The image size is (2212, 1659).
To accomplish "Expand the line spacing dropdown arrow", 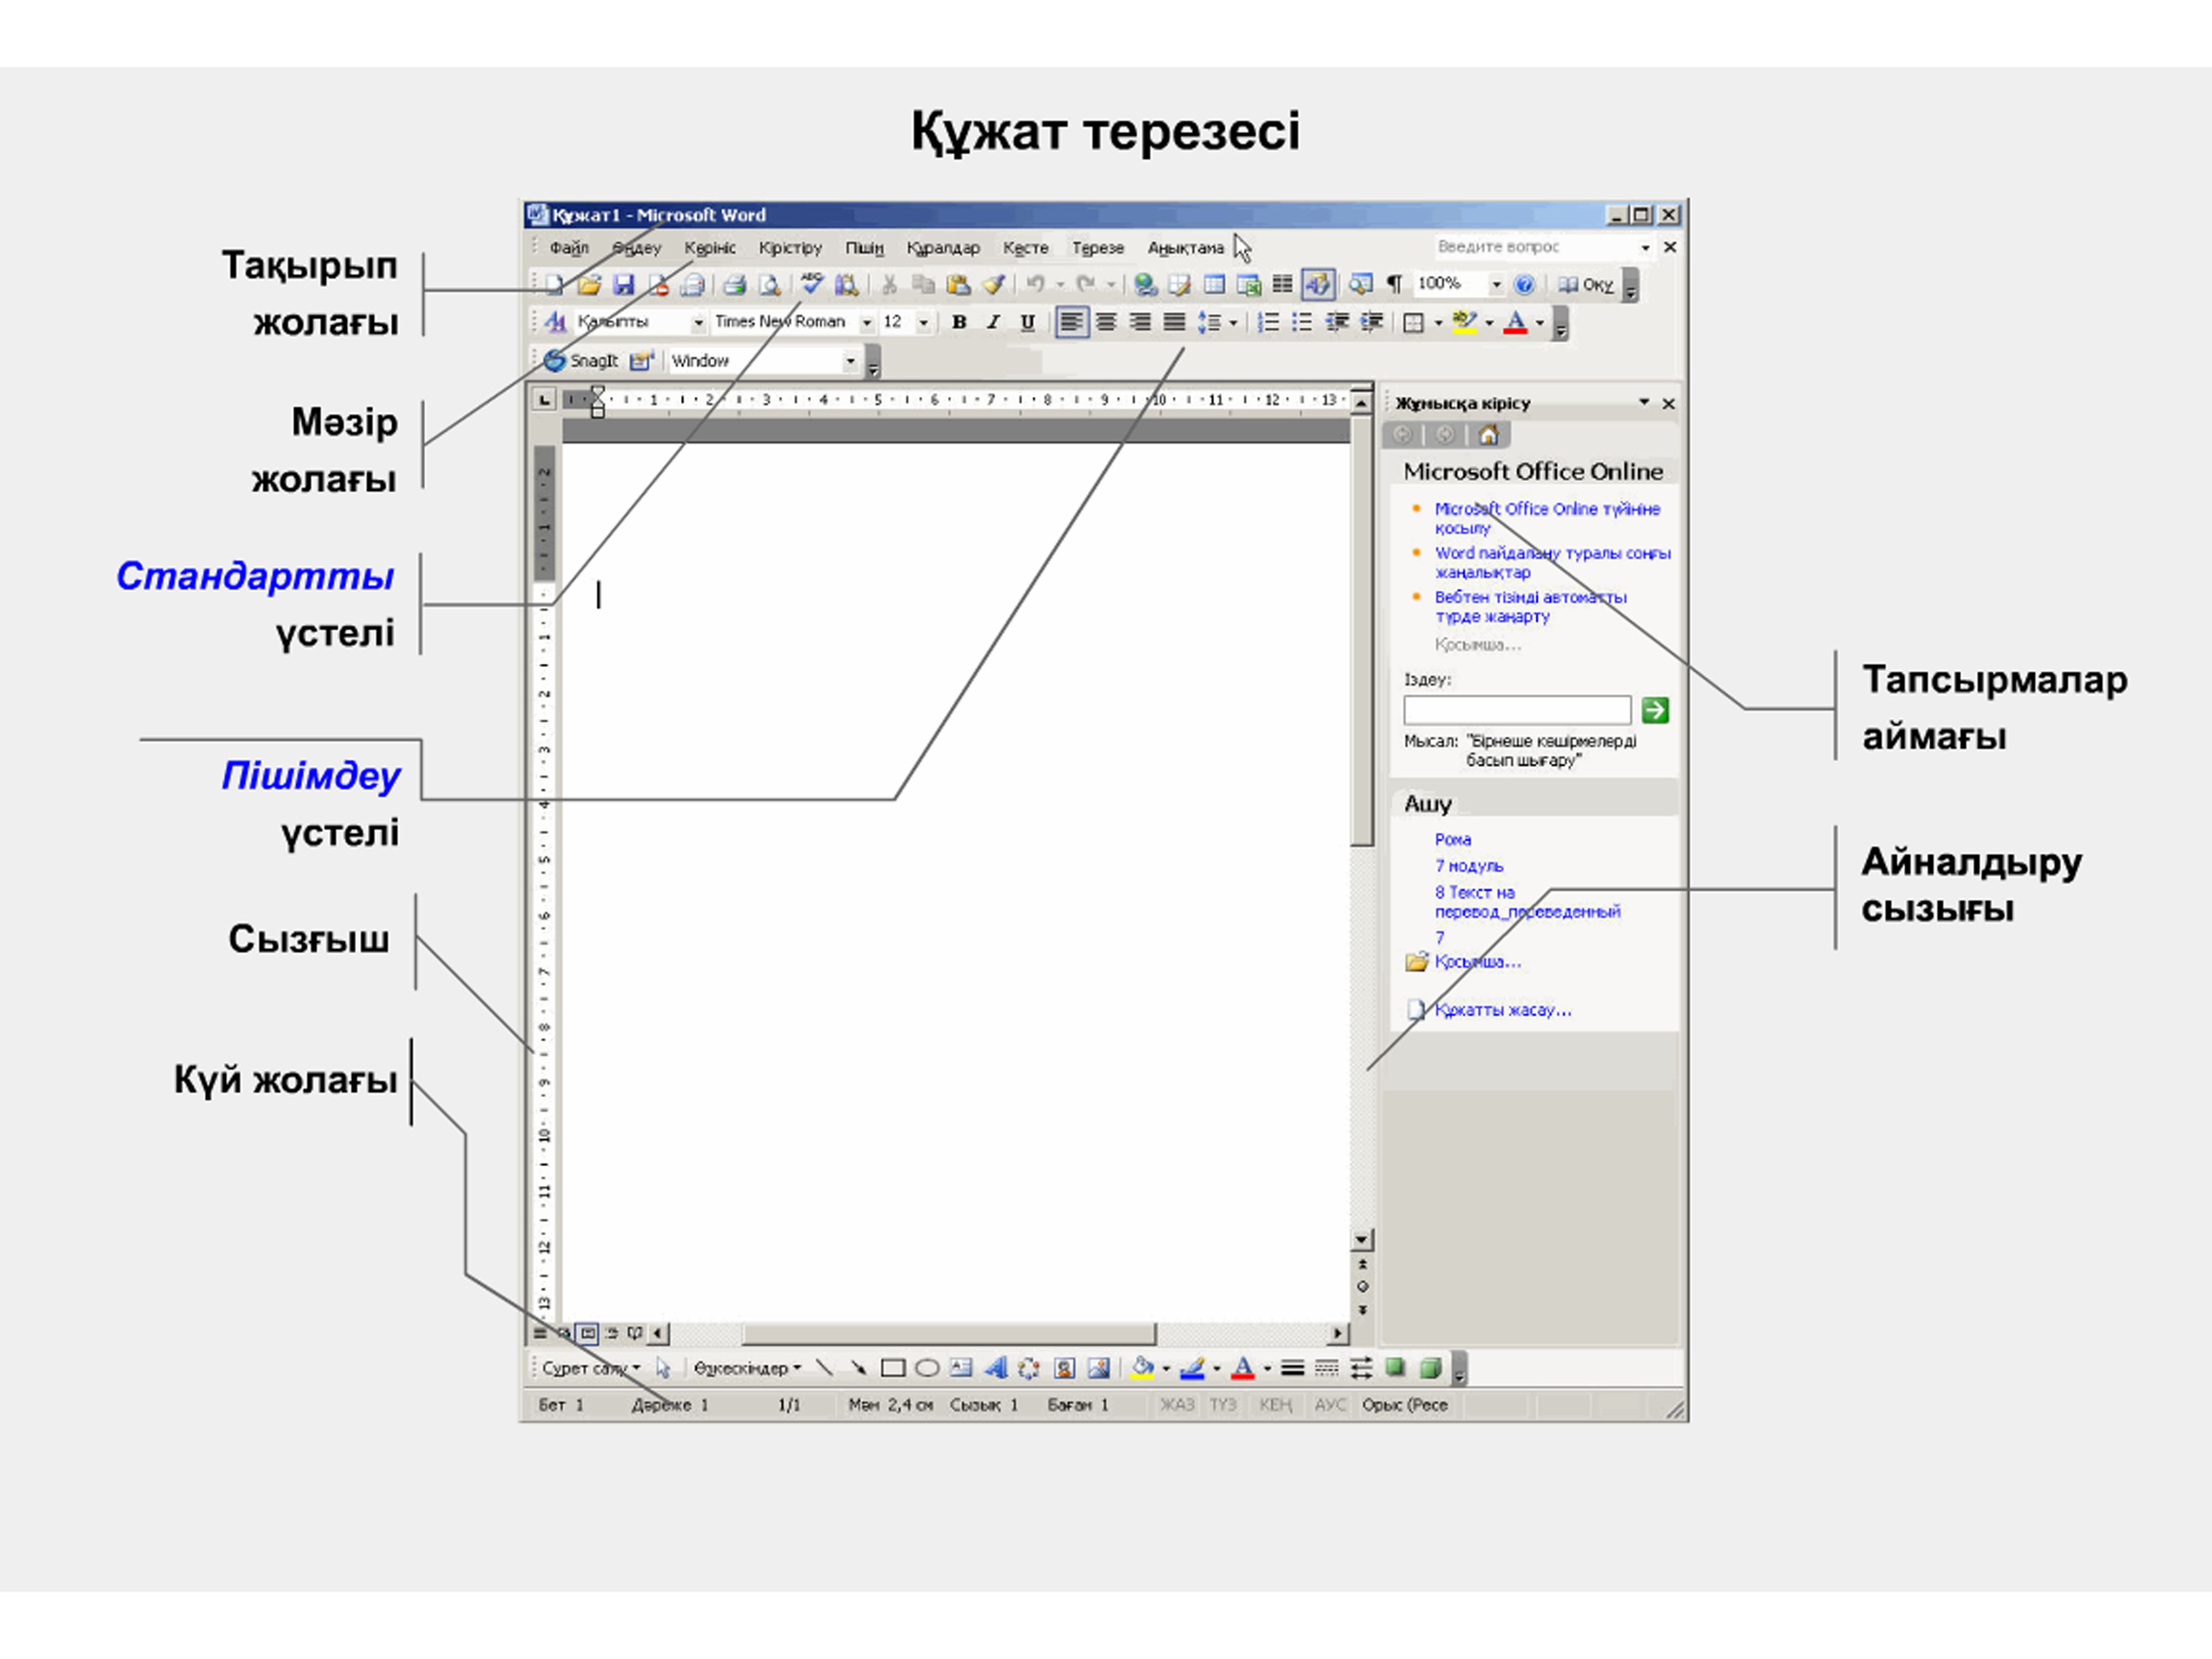I will [1233, 323].
